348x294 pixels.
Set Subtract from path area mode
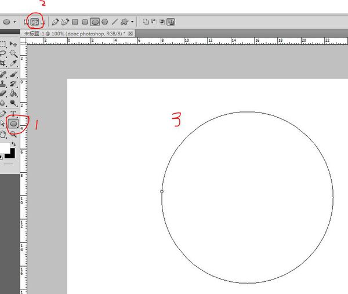pyautogui.click(x=154, y=21)
